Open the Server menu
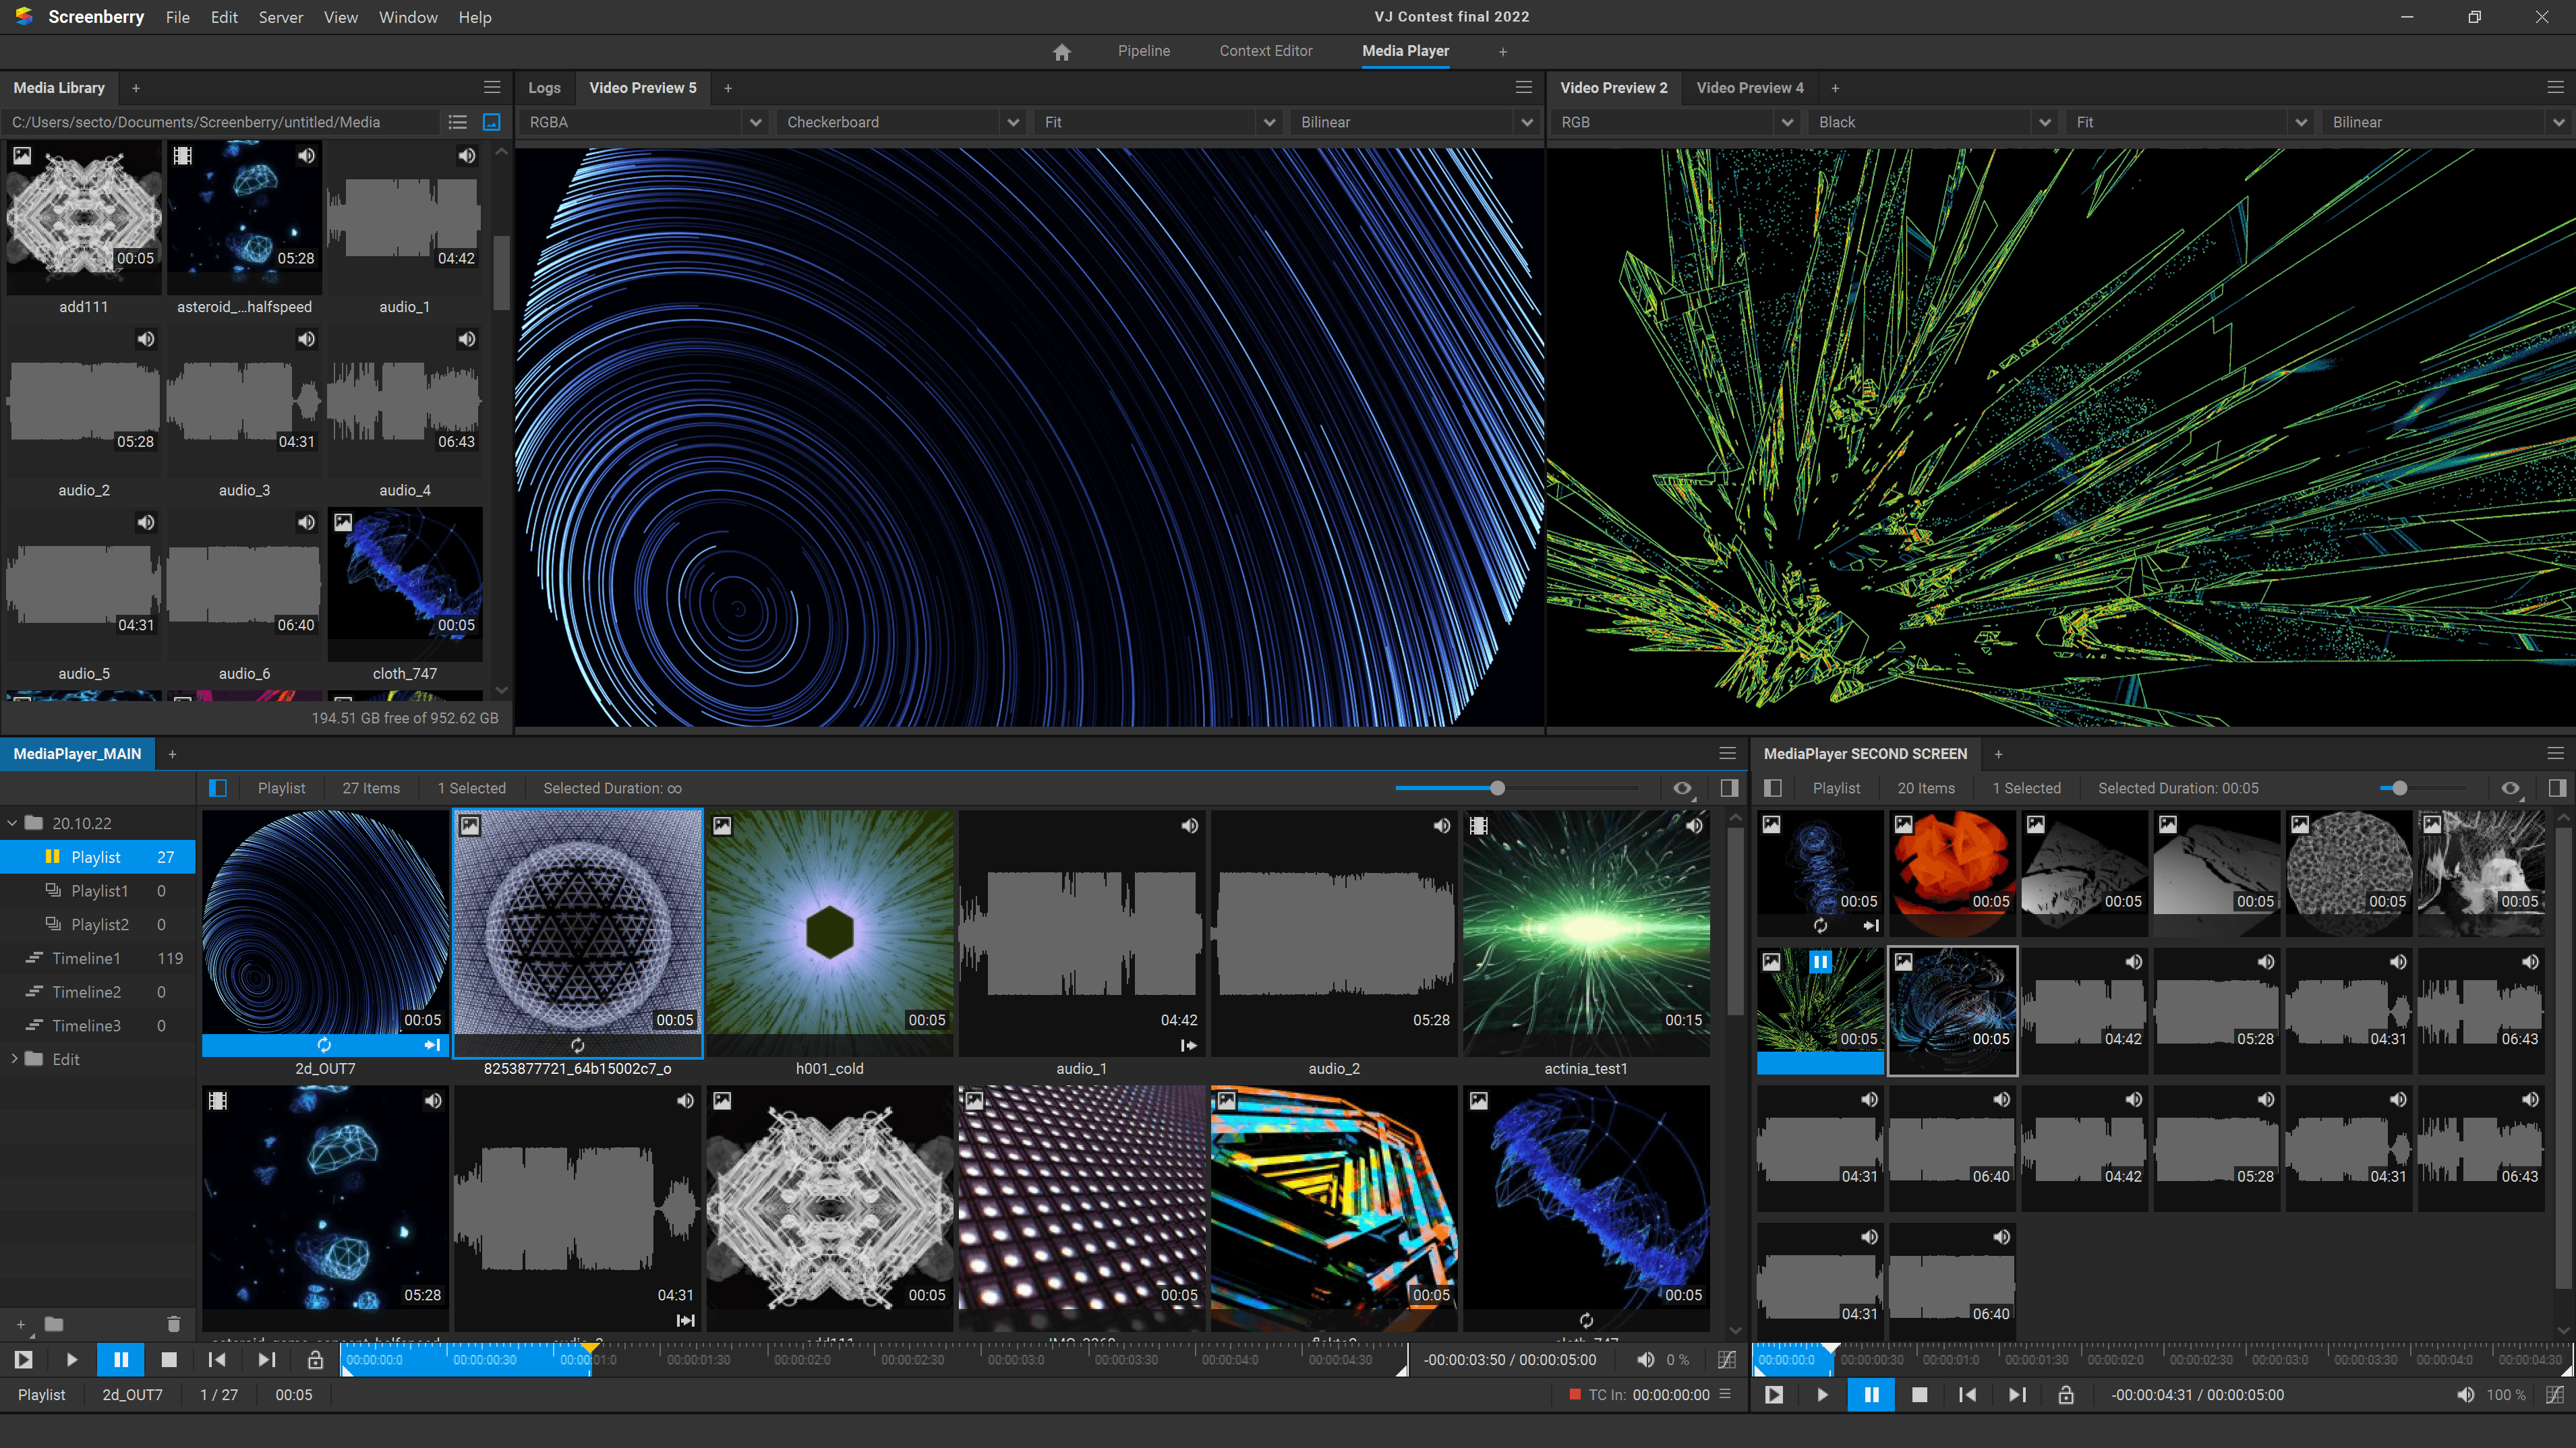This screenshot has height=1448, width=2576. pyautogui.click(x=280, y=17)
